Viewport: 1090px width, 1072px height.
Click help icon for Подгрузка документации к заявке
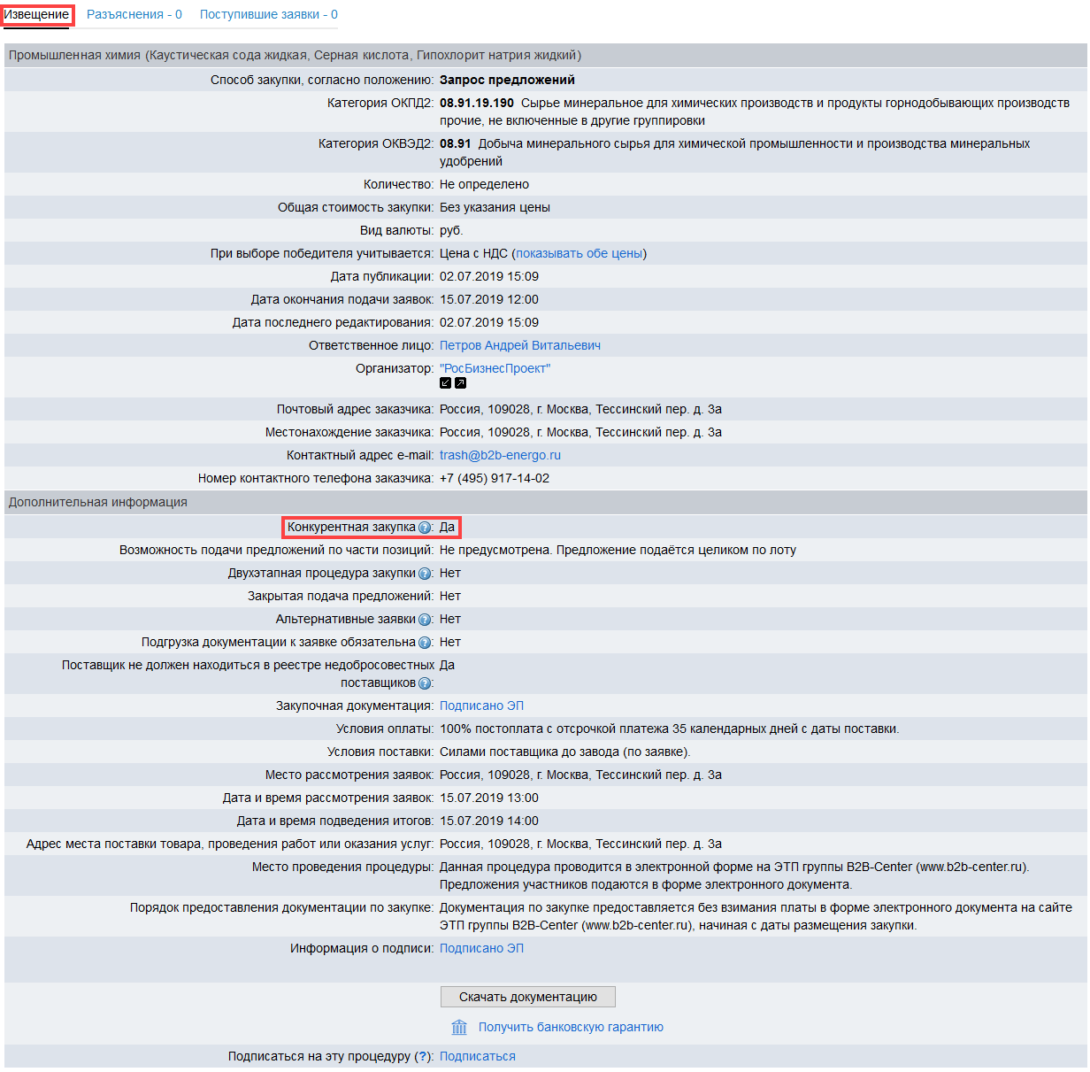click(425, 643)
